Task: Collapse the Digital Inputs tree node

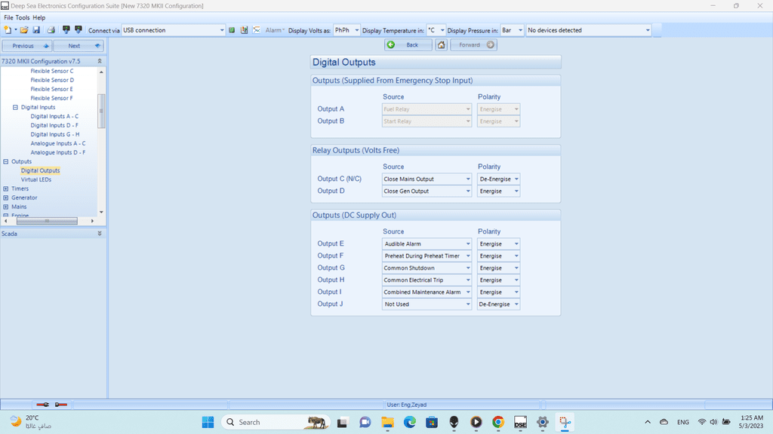Action: pos(15,107)
